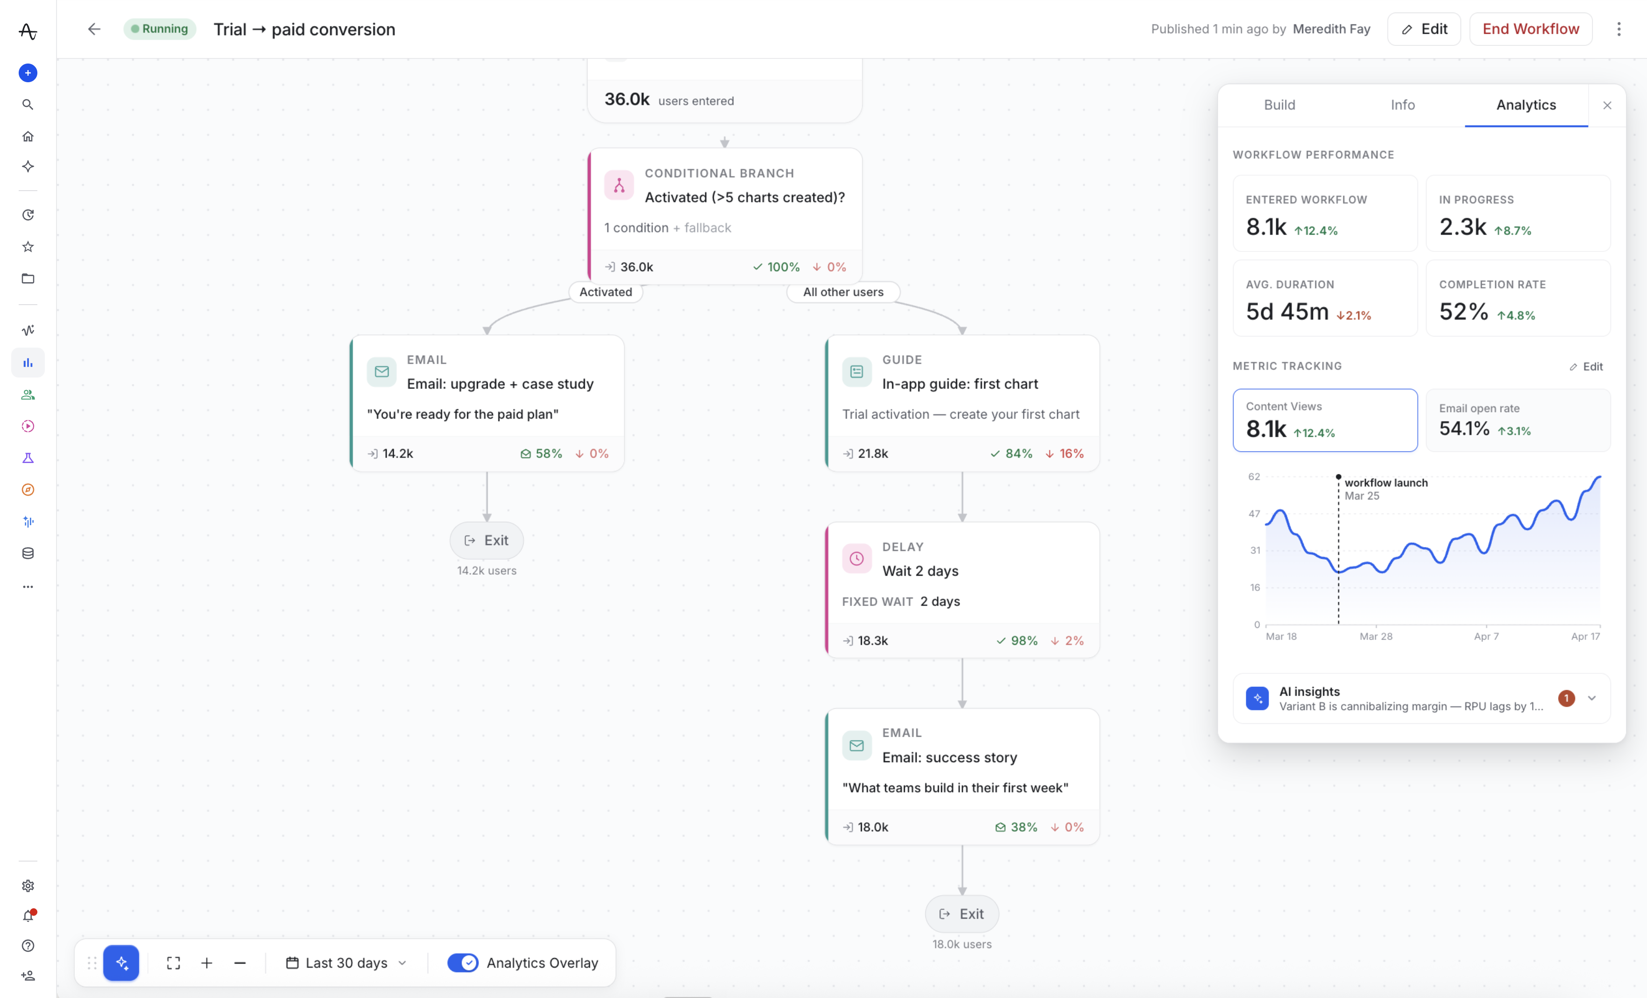Open the sidebar more ellipsis menu
The height and width of the screenshot is (998, 1647).
[28, 587]
